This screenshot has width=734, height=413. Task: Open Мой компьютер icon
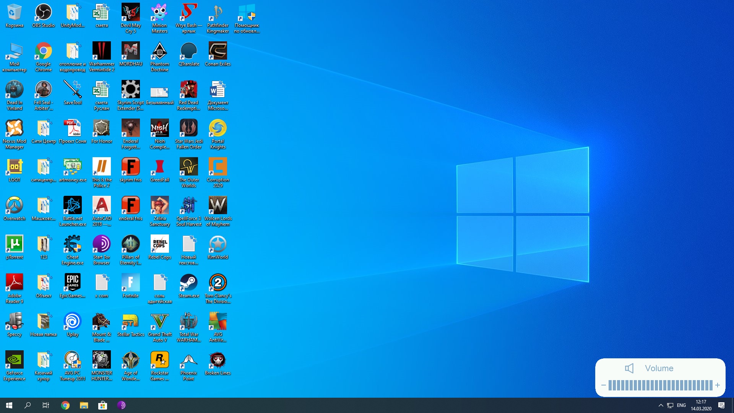(x=14, y=57)
